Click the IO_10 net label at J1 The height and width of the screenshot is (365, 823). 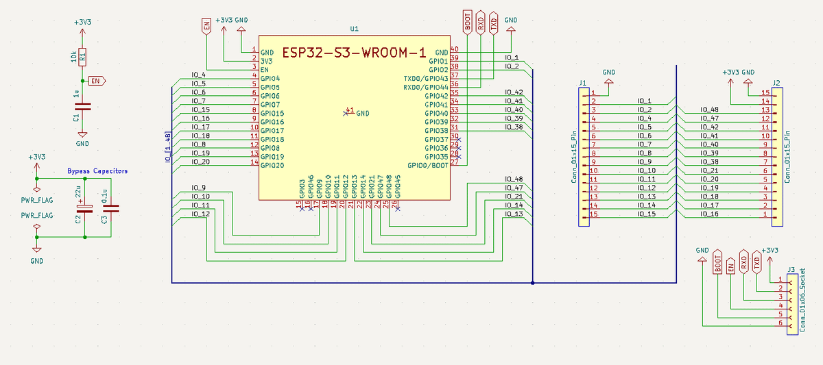pos(647,170)
